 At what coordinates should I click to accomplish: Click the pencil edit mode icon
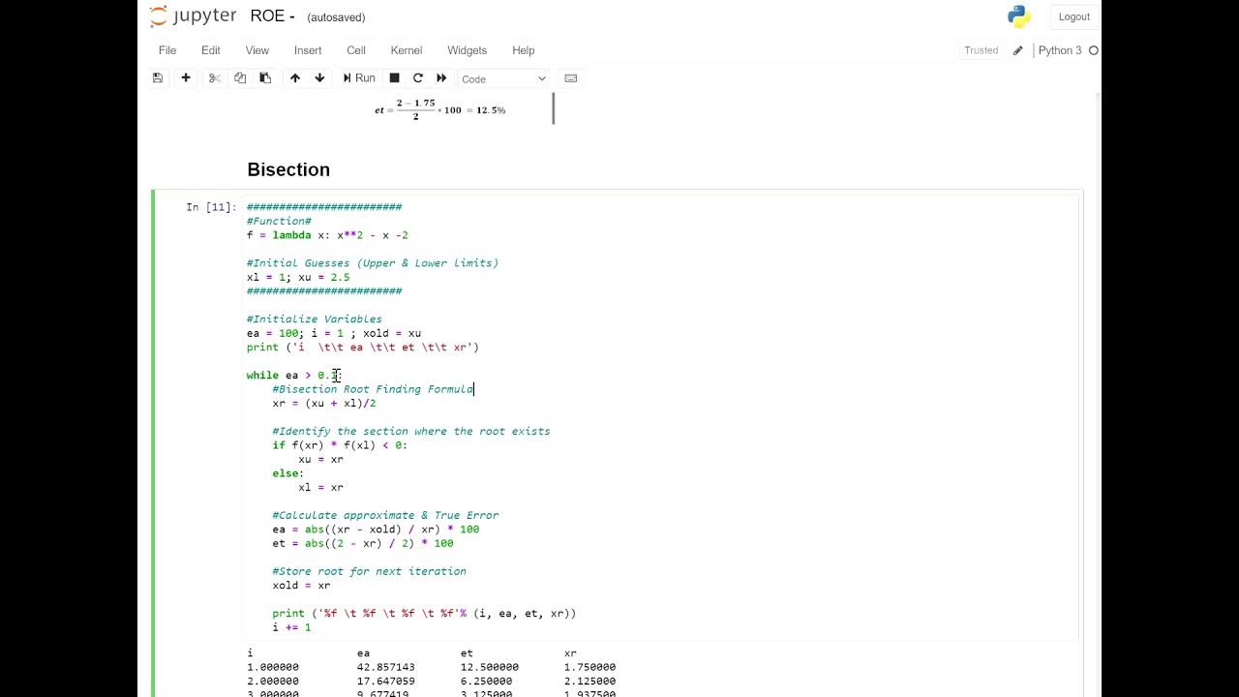tap(1017, 50)
